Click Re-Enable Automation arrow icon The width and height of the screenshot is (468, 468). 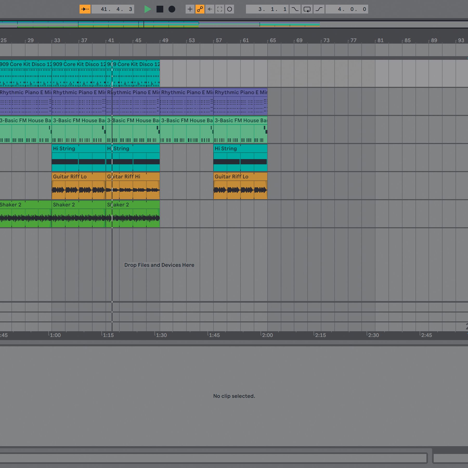(x=210, y=9)
